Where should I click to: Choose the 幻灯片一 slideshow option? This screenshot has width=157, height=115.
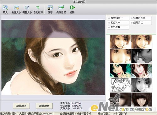click(x=118, y=23)
